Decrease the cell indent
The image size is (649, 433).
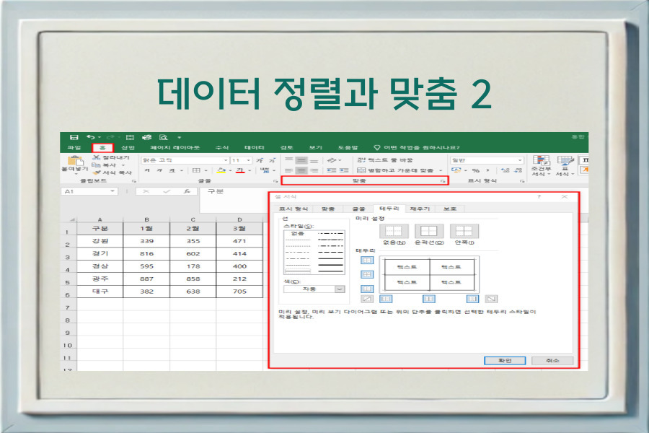click(x=331, y=170)
